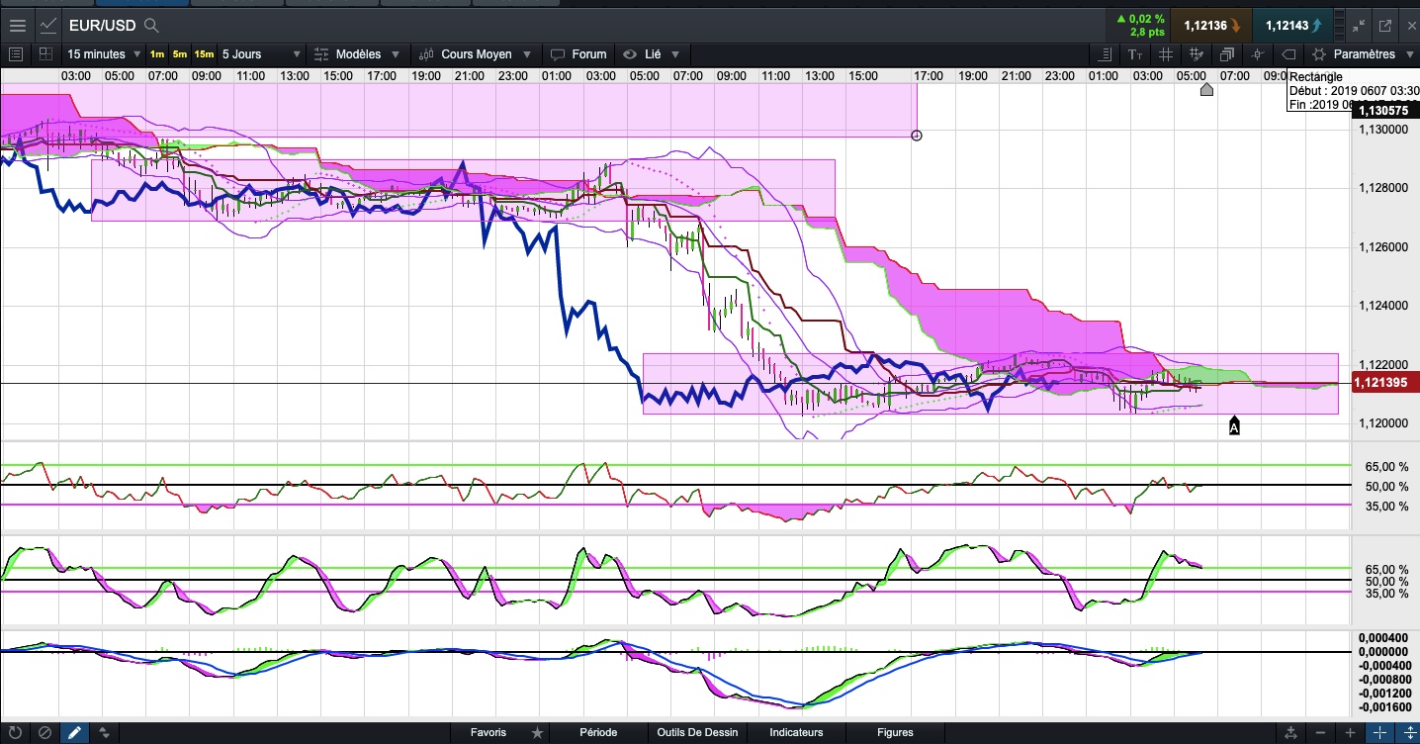
Task: Click the line chart icon beside EUR/USD
Action: [46, 25]
